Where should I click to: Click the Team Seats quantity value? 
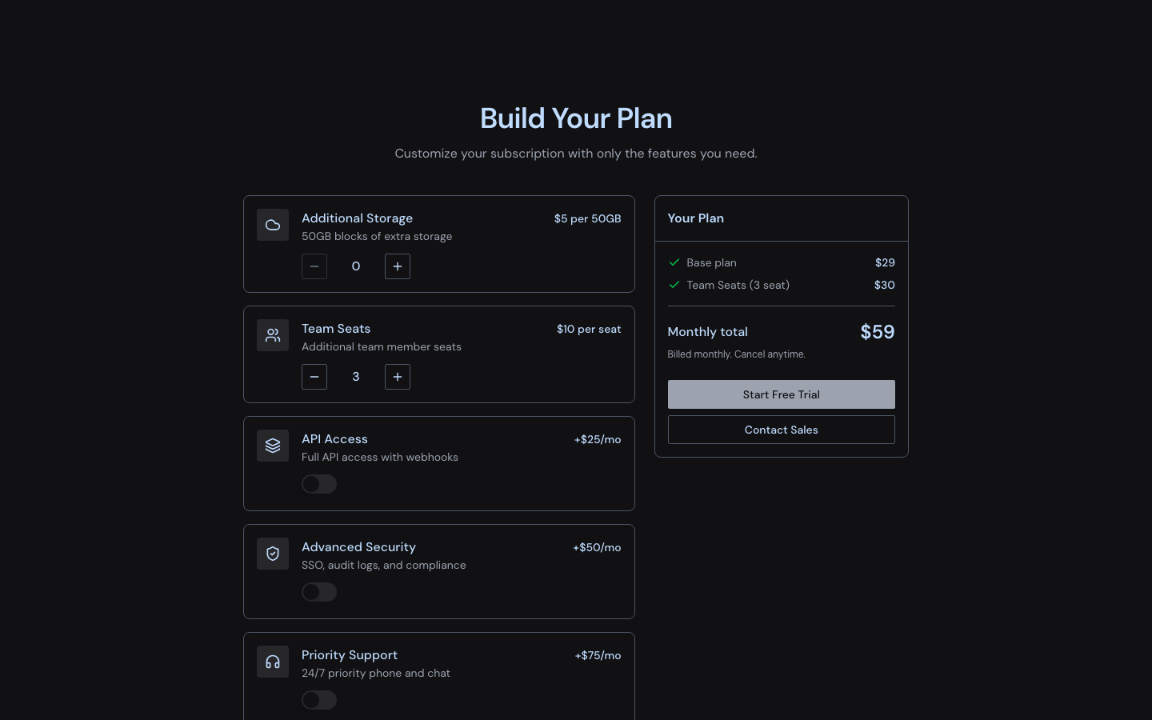[356, 377]
